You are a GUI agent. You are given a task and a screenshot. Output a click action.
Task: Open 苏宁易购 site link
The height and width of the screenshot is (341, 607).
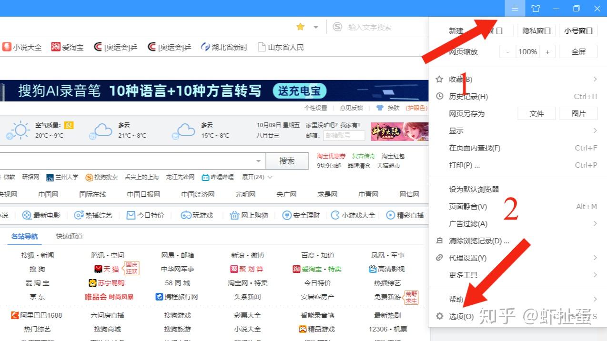coord(107,283)
